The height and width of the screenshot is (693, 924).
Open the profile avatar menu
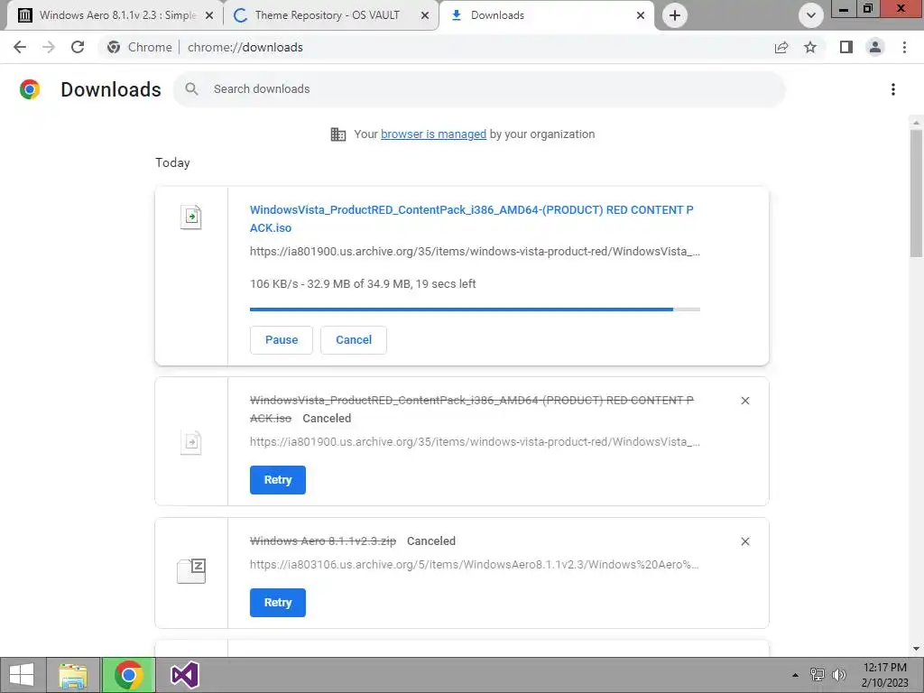(x=875, y=47)
